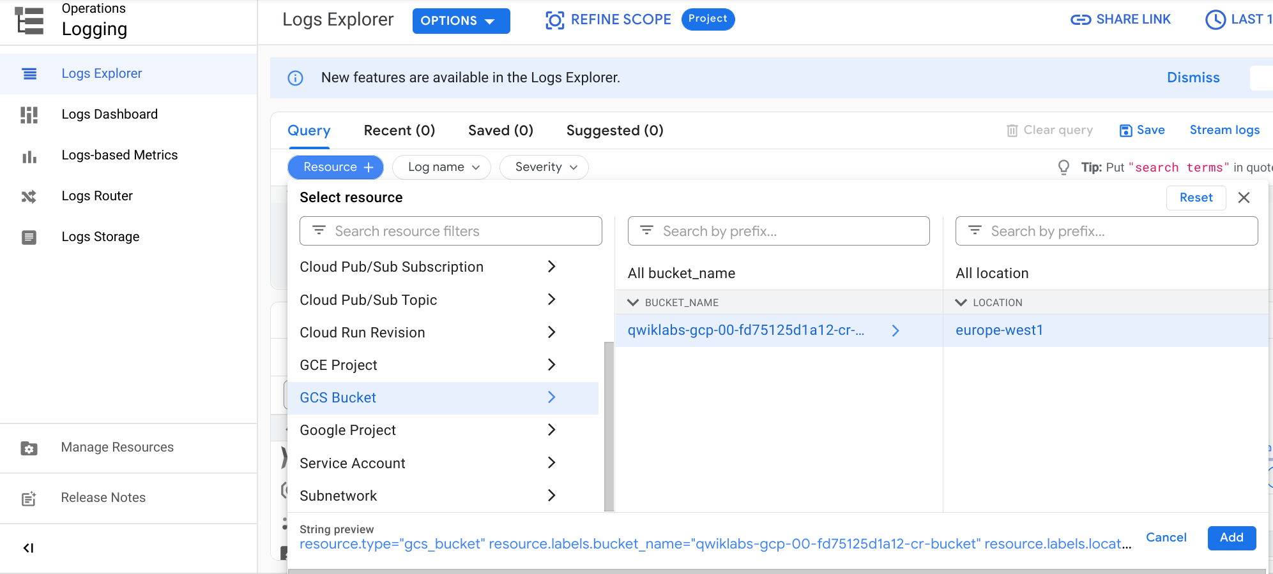This screenshot has width=1273, height=574.
Task: Click chevron next to qwiklabs bucket name
Action: point(896,330)
